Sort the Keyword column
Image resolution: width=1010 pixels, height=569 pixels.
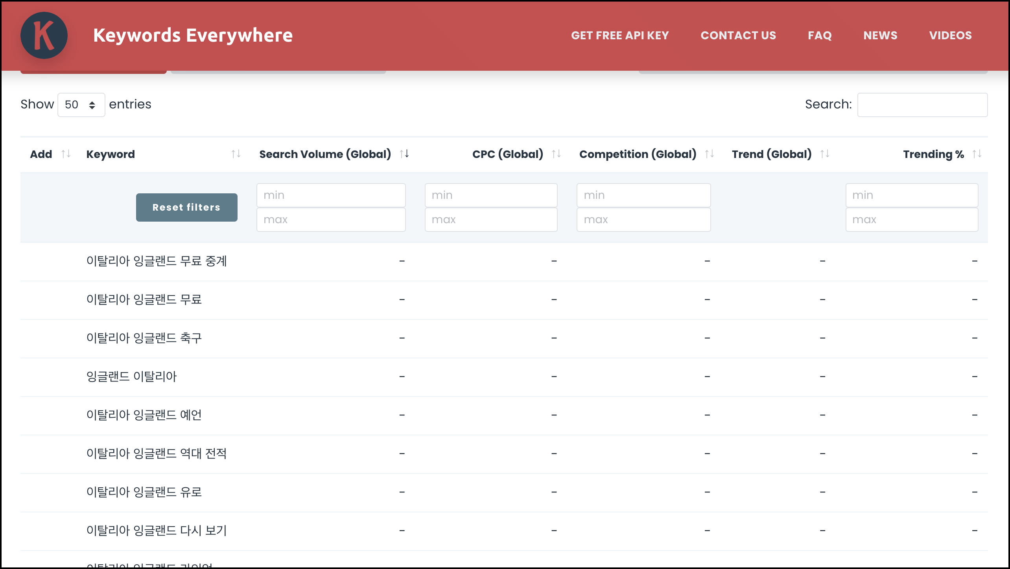coord(236,154)
